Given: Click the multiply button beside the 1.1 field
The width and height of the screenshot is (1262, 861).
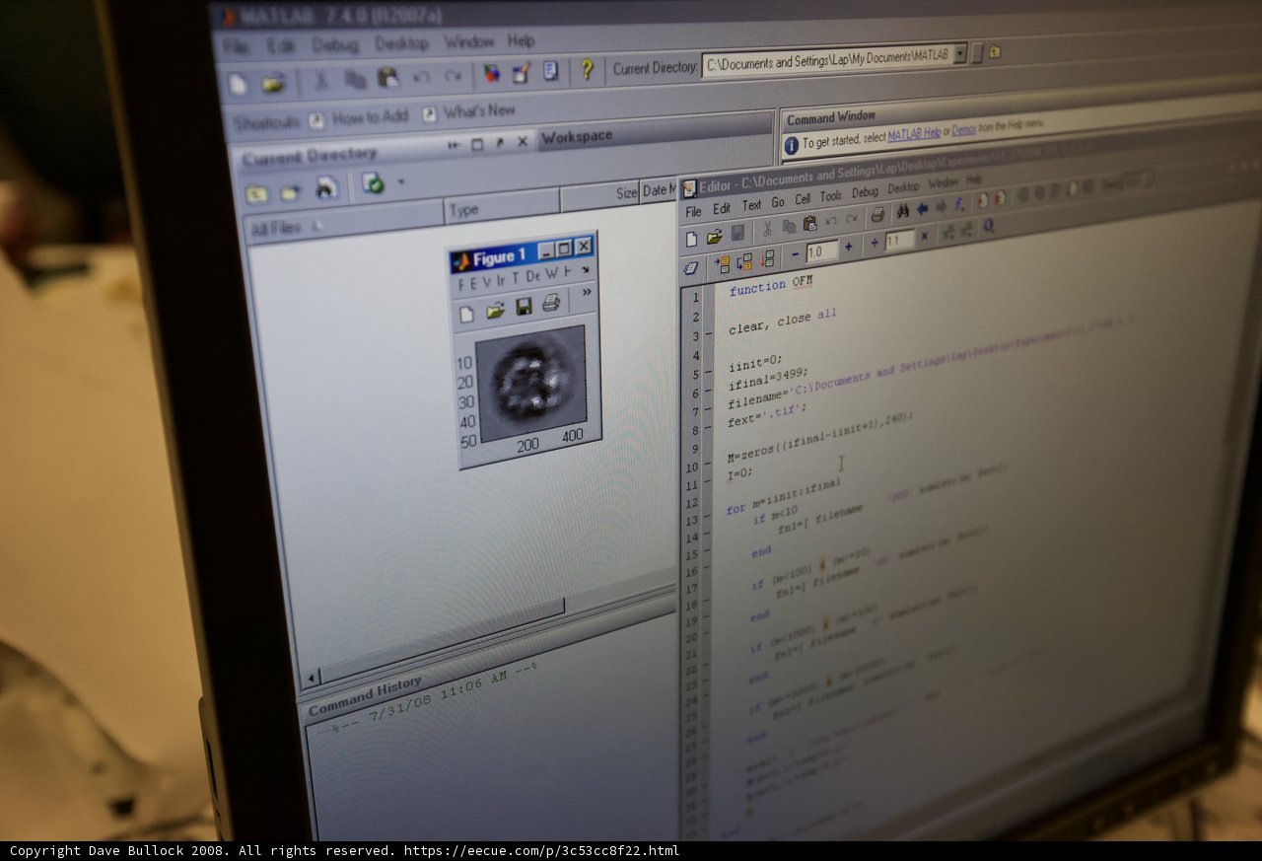Looking at the screenshot, I should (x=924, y=237).
